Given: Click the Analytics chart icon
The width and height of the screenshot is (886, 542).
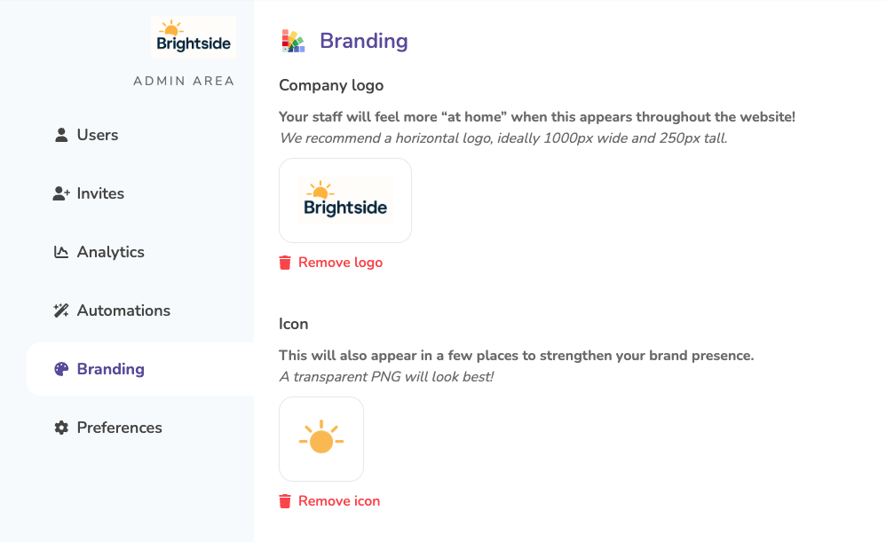Looking at the screenshot, I should (61, 252).
